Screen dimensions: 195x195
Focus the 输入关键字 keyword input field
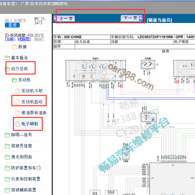coord(15,20)
